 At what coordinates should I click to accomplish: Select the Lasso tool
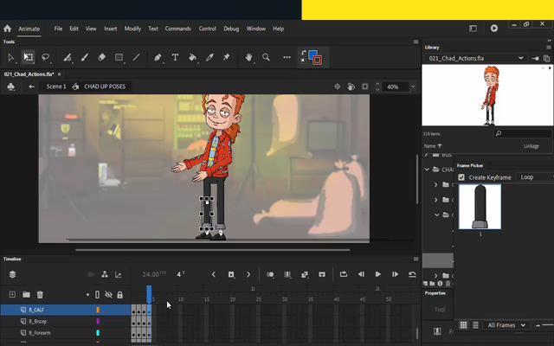(x=46, y=58)
